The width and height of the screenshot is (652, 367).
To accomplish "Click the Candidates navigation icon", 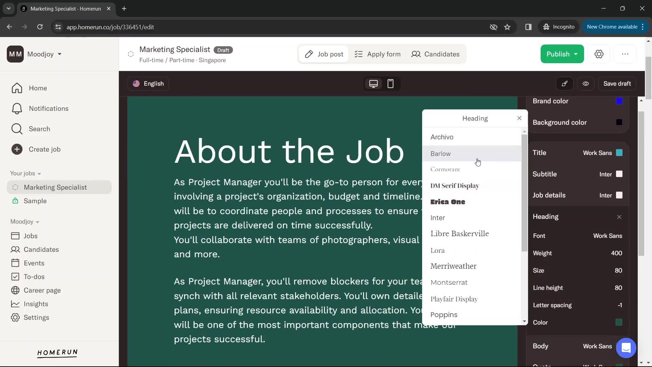I will pos(416,54).
